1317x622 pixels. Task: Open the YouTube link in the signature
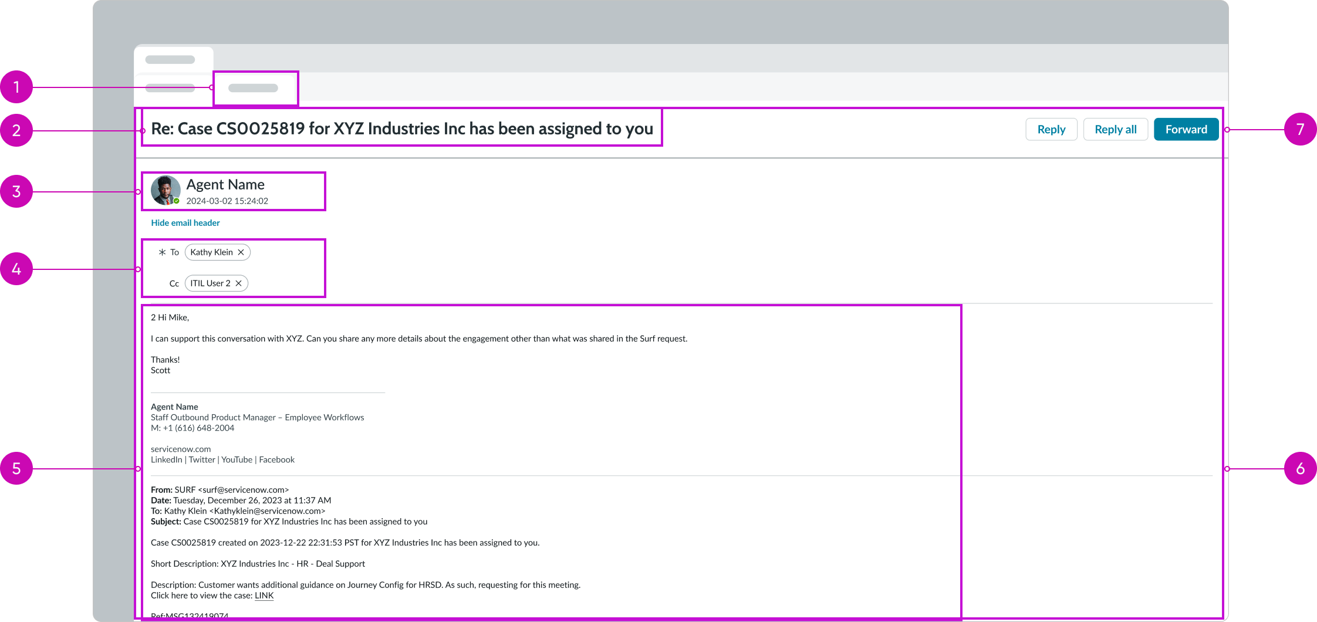click(236, 459)
